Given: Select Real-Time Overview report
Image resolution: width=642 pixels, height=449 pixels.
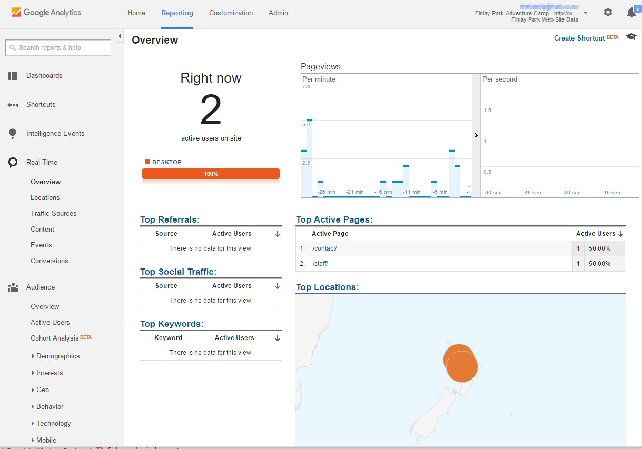Looking at the screenshot, I should 46,182.
